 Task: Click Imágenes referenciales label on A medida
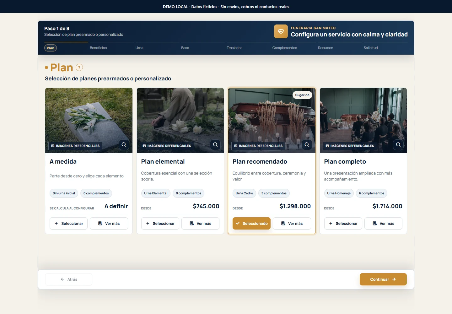coord(75,146)
